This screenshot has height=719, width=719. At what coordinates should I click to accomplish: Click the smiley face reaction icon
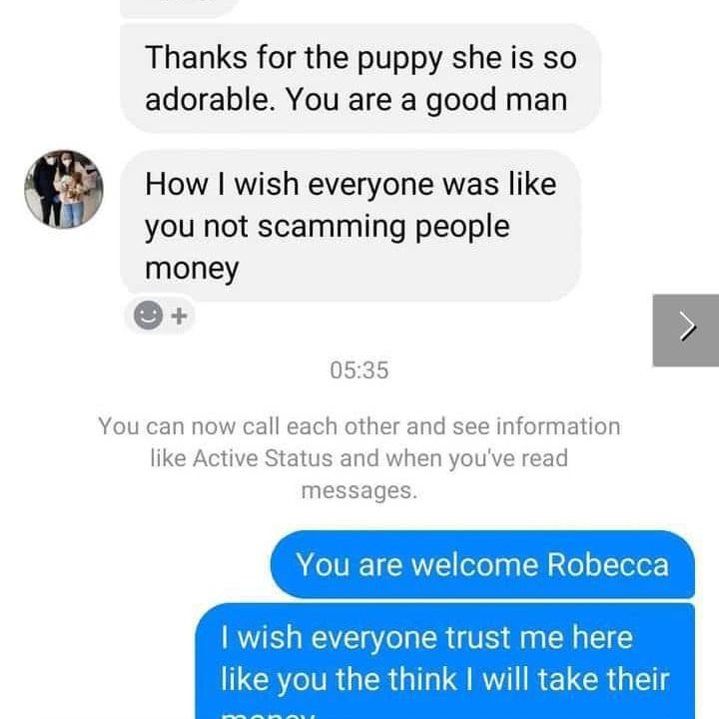point(148,315)
